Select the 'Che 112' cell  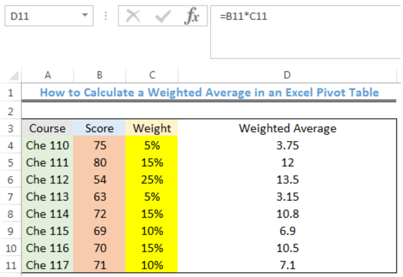pos(47,180)
